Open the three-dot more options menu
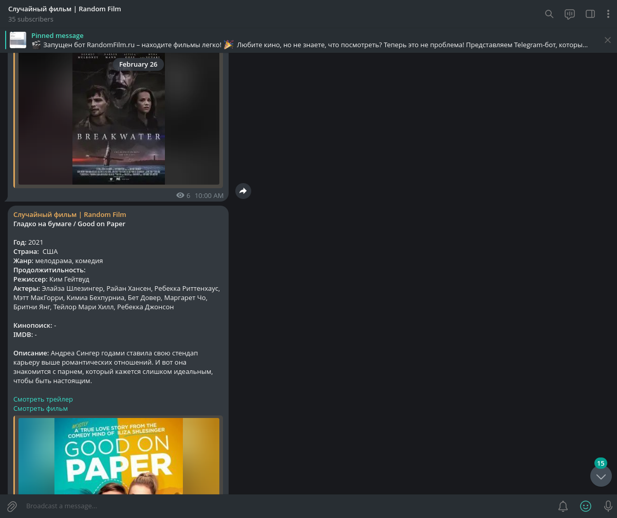617x518 pixels. click(608, 14)
